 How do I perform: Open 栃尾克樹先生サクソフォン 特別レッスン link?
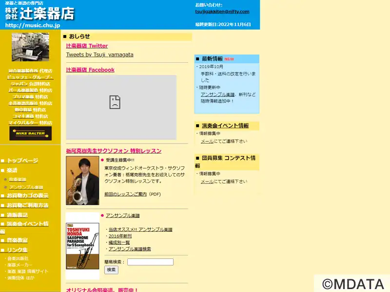tap(114, 151)
